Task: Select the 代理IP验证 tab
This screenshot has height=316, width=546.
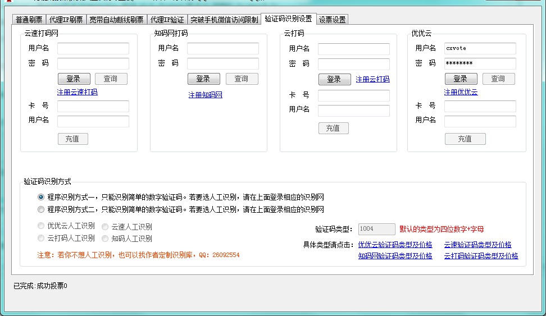Action: point(167,20)
